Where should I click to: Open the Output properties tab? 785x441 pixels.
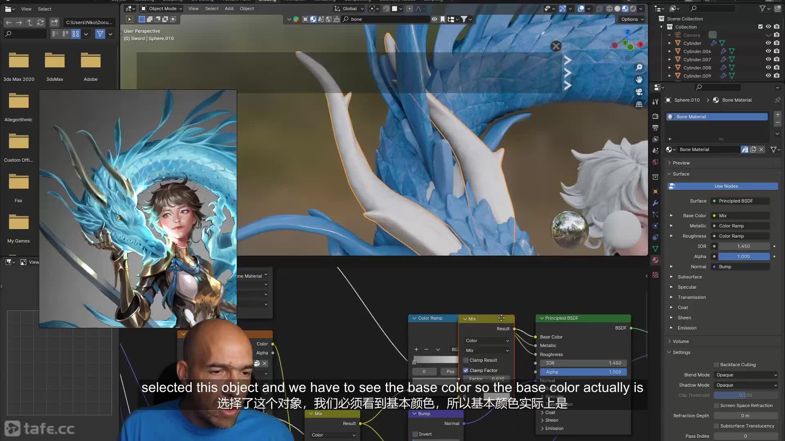(x=655, y=128)
